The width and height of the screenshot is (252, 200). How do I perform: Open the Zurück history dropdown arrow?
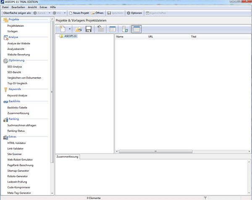click(x=49, y=13)
